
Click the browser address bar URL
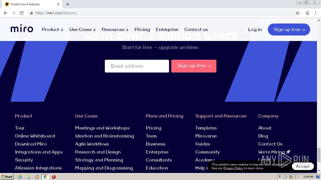[x=56, y=13]
